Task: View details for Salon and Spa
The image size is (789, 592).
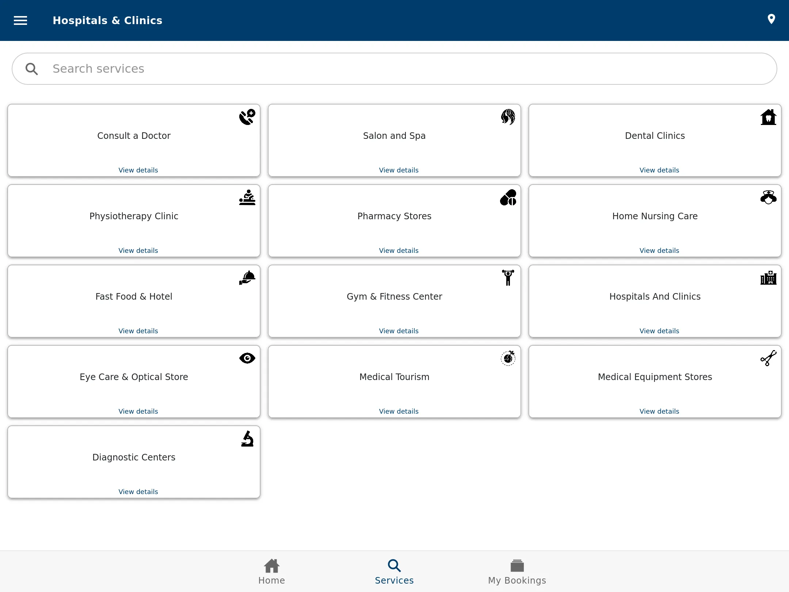Action: click(399, 170)
